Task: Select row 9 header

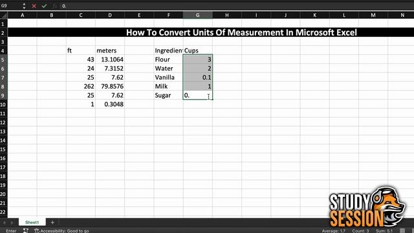Action: click(4, 95)
